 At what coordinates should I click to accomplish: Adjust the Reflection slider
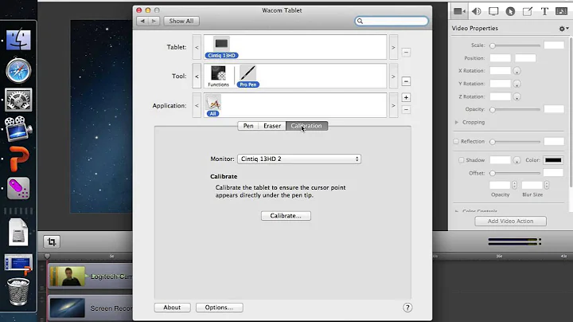[516, 142]
